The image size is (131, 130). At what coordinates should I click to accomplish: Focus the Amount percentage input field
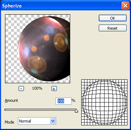[x=64, y=101]
